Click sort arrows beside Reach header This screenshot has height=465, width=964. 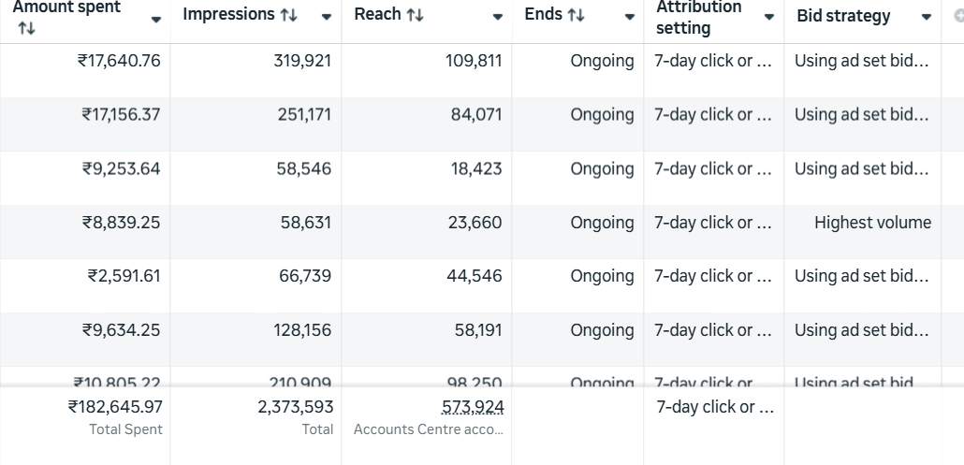[416, 15]
